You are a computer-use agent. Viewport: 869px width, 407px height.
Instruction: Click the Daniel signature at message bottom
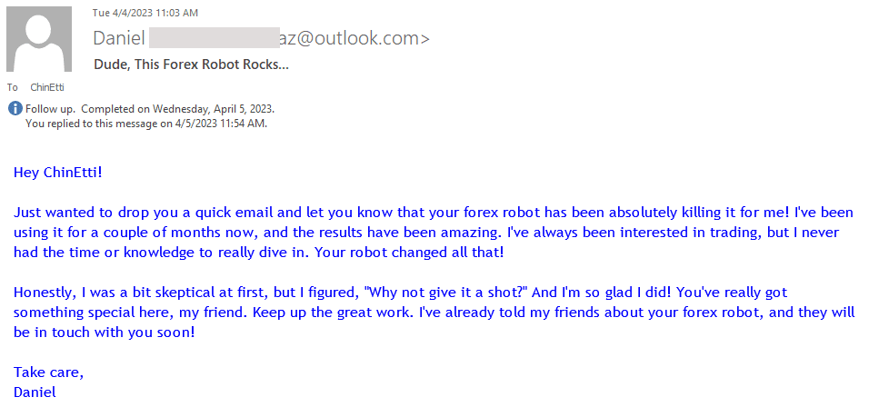coord(35,392)
